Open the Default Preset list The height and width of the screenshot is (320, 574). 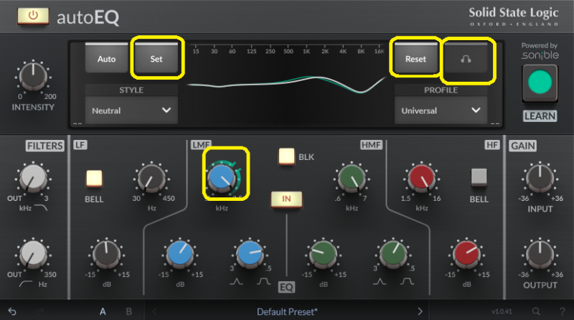(x=286, y=311)
